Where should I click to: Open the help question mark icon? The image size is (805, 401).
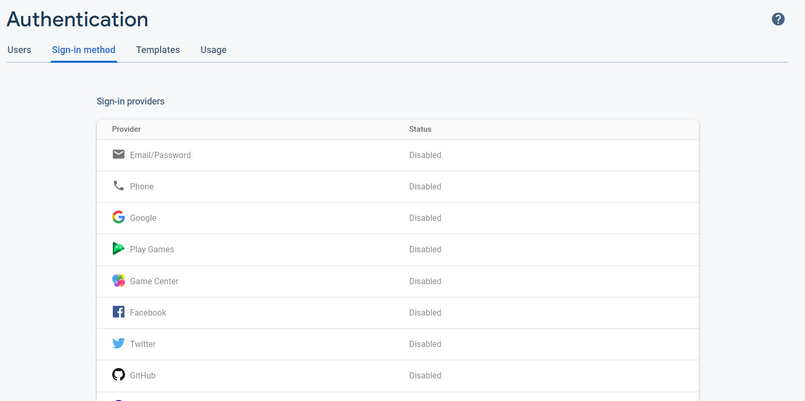pyautogui.click(x=778, y=19)
